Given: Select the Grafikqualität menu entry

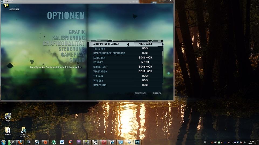Looking at the screenshot, I should click(x=64, y=43).
